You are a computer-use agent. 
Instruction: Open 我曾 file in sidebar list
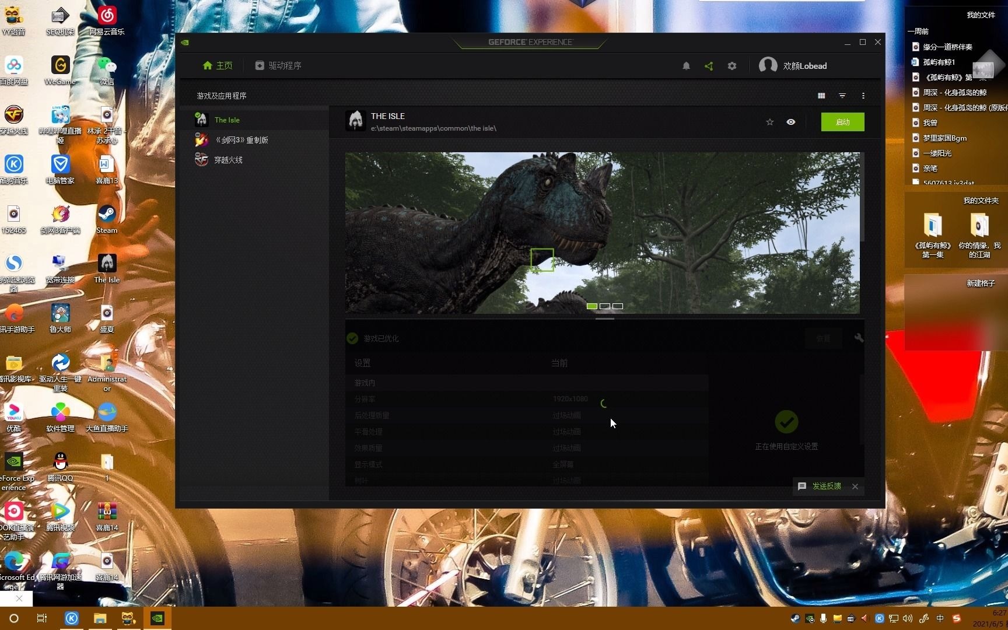pyautogui.click(x=925, y=123)
